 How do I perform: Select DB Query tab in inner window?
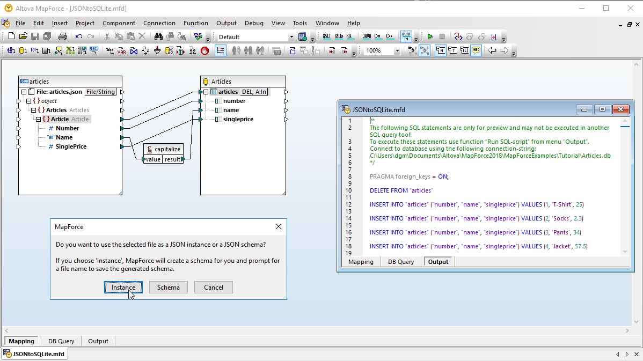(x=400, y=262)
